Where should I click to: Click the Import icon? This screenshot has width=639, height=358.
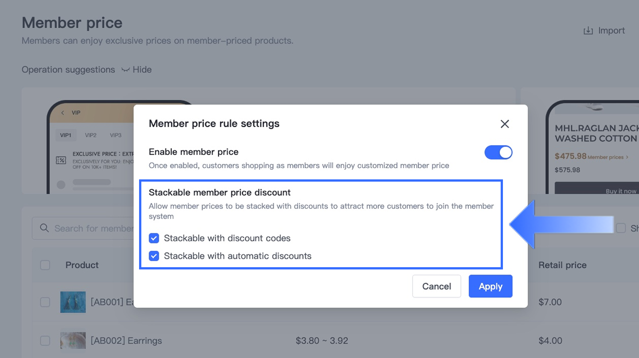point(588,31)
